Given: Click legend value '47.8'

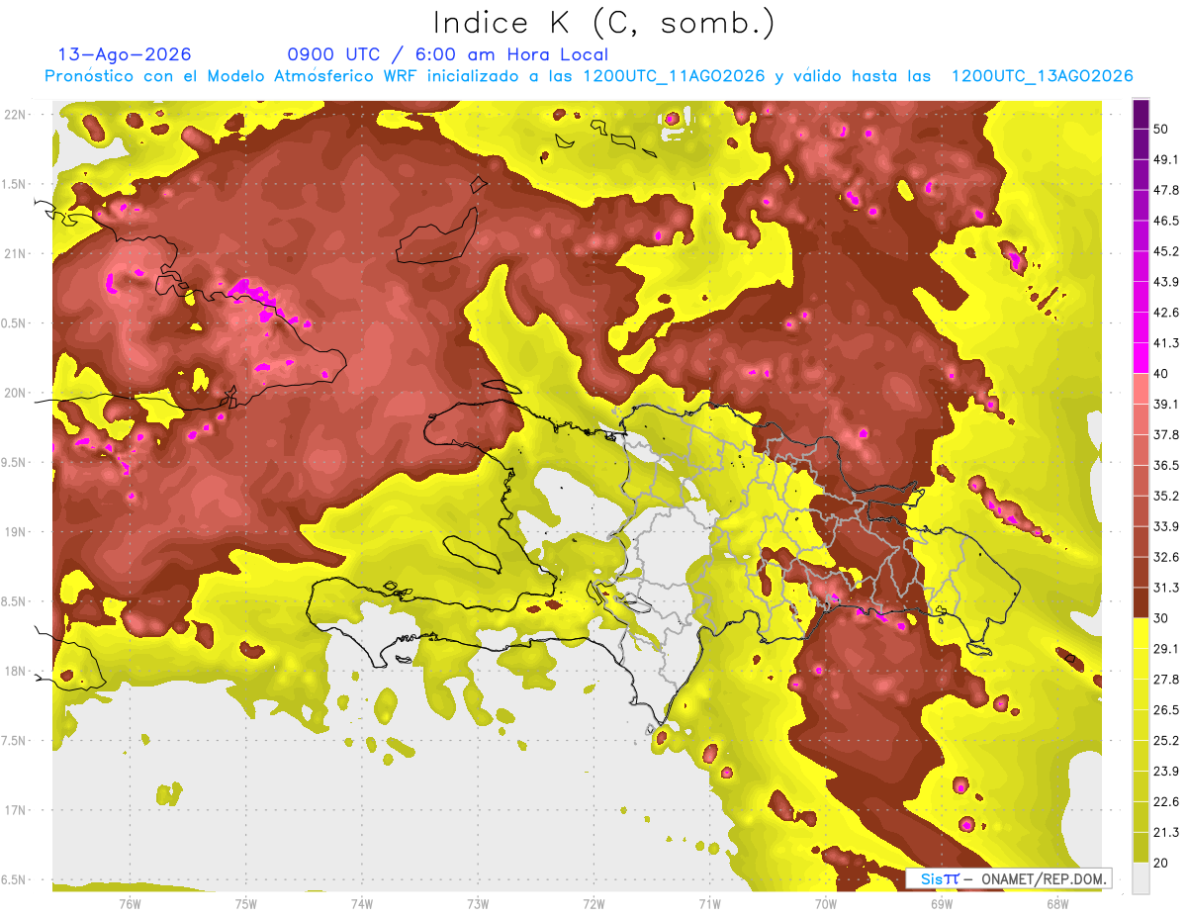Looking at the screenshot, I should (x=1165, y=190).
